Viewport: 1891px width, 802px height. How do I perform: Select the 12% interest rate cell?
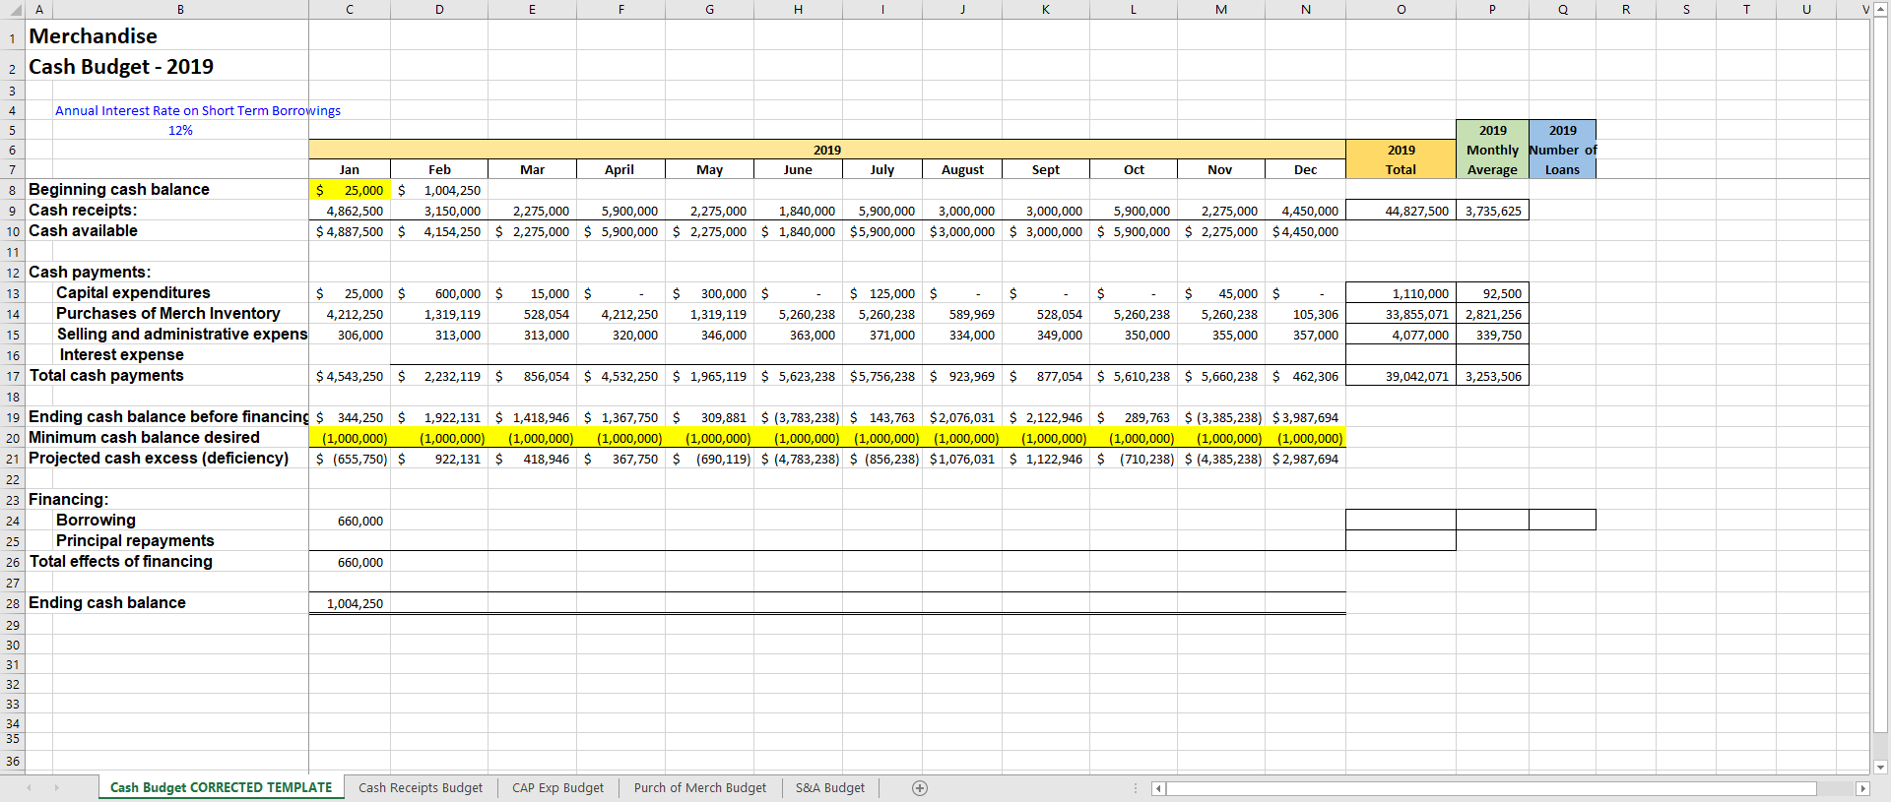(180, 130)
